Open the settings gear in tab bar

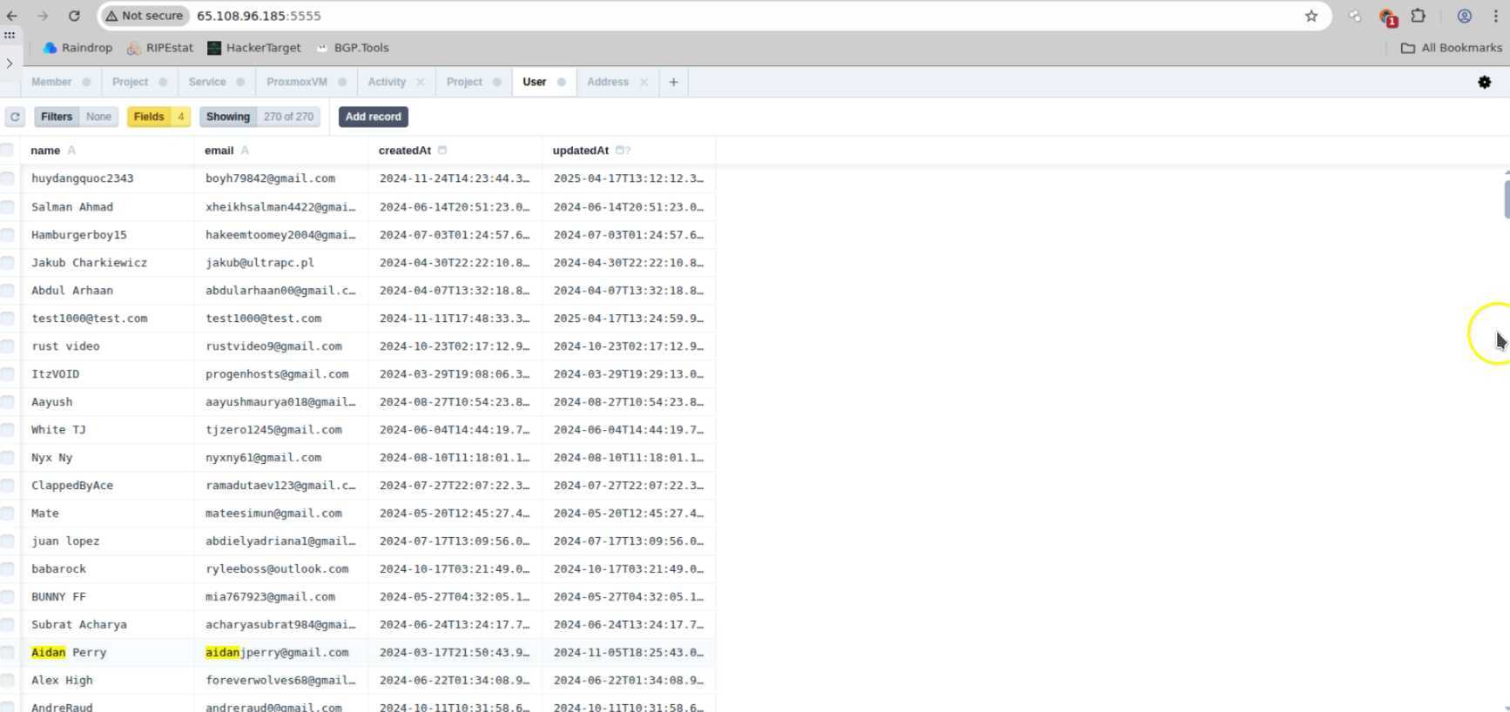click(1485, 82)
